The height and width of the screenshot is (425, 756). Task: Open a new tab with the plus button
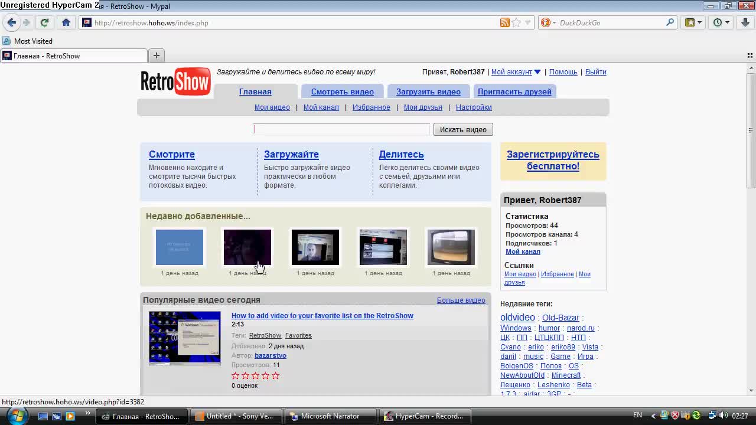click(157, 55)
